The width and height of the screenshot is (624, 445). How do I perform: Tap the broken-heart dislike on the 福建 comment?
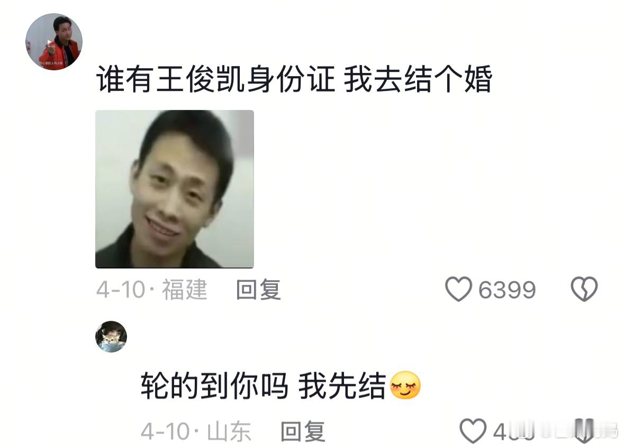coord(584,289)
